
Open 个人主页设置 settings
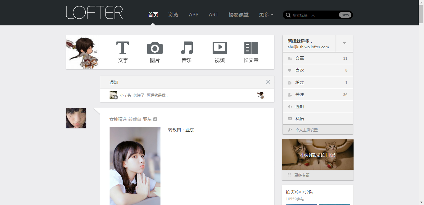pos(307,130)
